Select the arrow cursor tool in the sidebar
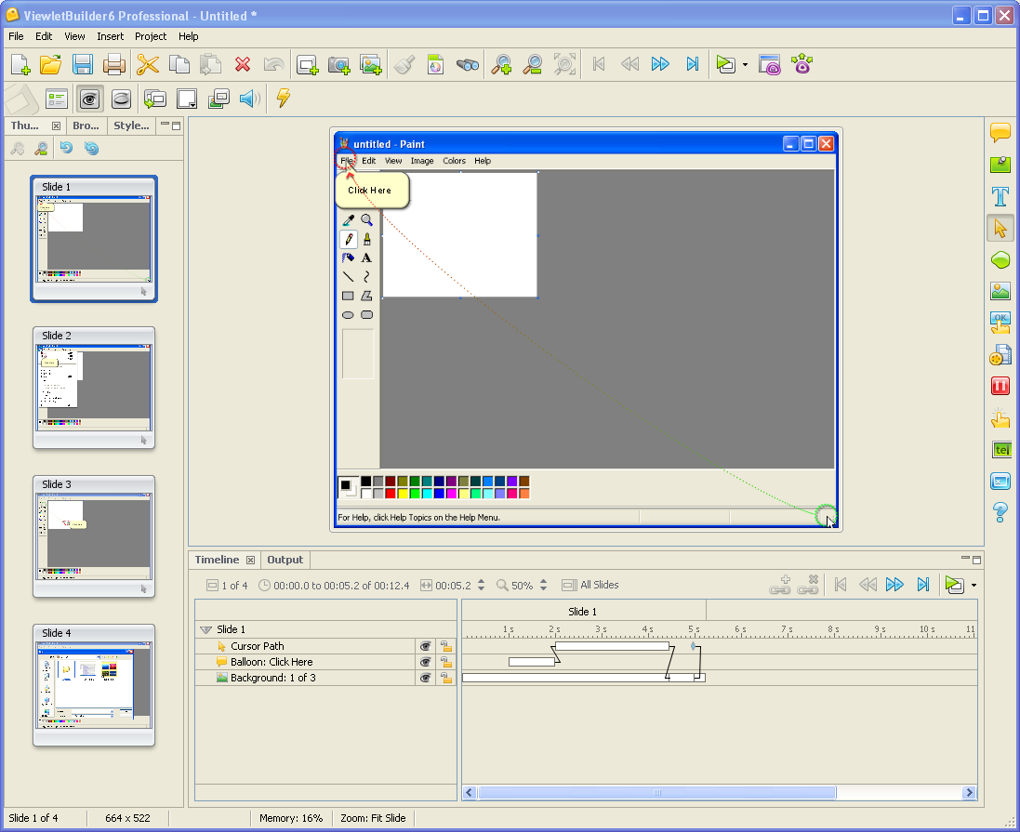 pyautogui.click(x=1000, y=228)
